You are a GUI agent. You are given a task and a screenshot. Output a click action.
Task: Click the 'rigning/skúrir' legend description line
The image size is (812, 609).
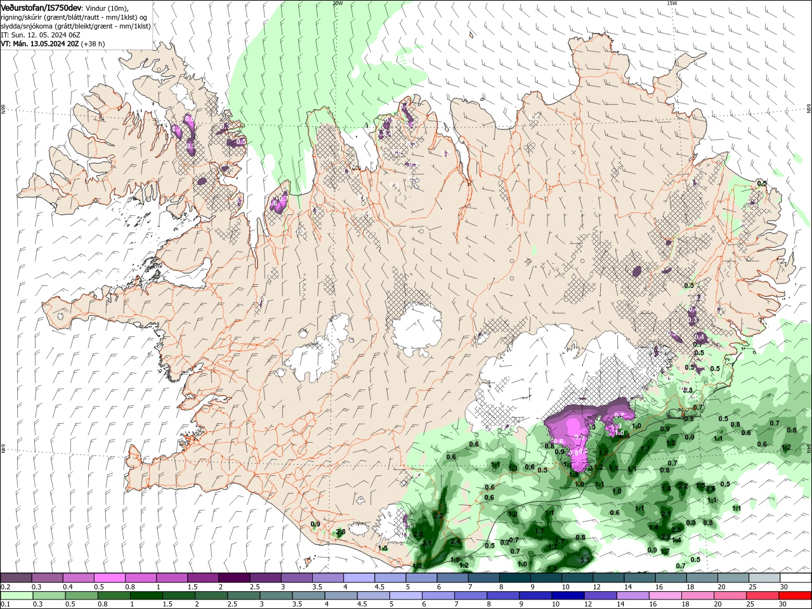click(73, 17)
